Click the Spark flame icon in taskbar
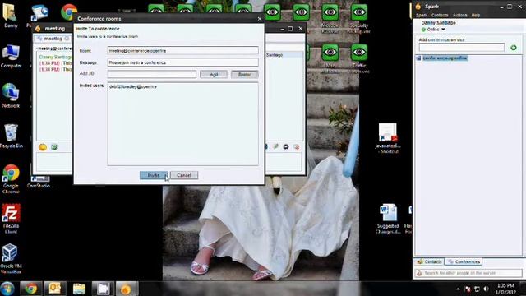Image resolution: width=526 pixels, height=296 pixels. pyautogui.click(x=127, y=289)
